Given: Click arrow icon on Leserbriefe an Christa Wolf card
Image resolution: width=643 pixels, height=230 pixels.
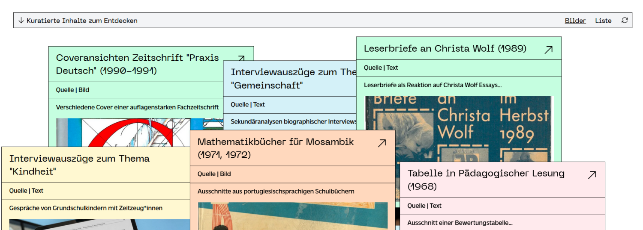Looking at the screenshot, I should 548,50.
